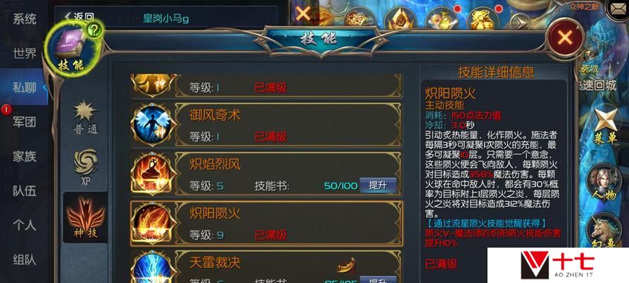Switch to the 世界 chat channel
This screenshot has width=629, height=283.
pyautogui.click(x=25, y=53)
